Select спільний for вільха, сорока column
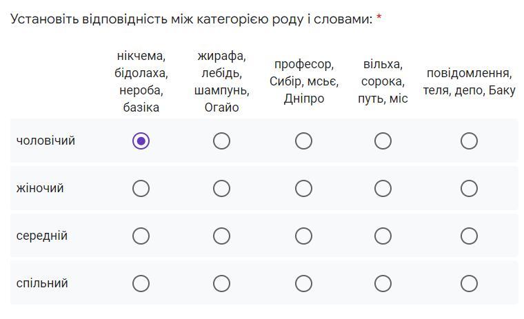 point(383,283)
